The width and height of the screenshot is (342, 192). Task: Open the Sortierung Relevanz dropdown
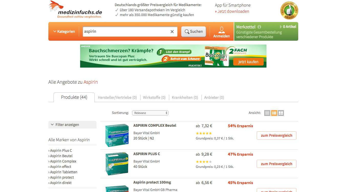coord(150,113)
